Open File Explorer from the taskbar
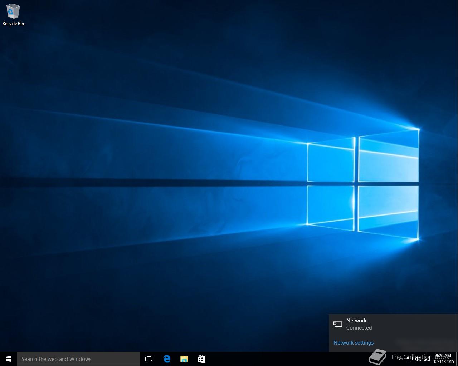Image resolution: width=458 pixels, height=366 pixels. click(184, 359)
